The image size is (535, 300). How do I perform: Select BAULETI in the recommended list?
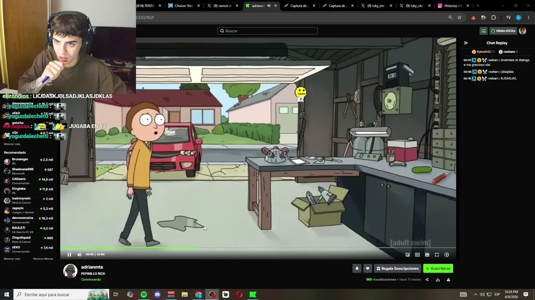29,230
